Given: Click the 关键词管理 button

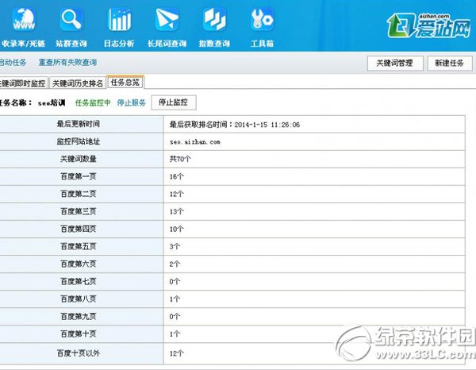Looking at the screenshot, I should click(x=394, y=64).
